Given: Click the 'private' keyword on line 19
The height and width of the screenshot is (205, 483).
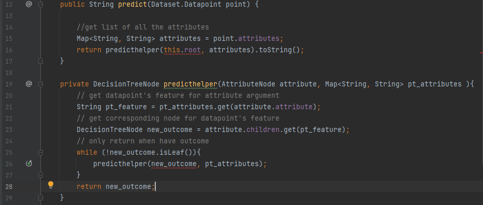Looking at the screenshot, I should point(75,84).
